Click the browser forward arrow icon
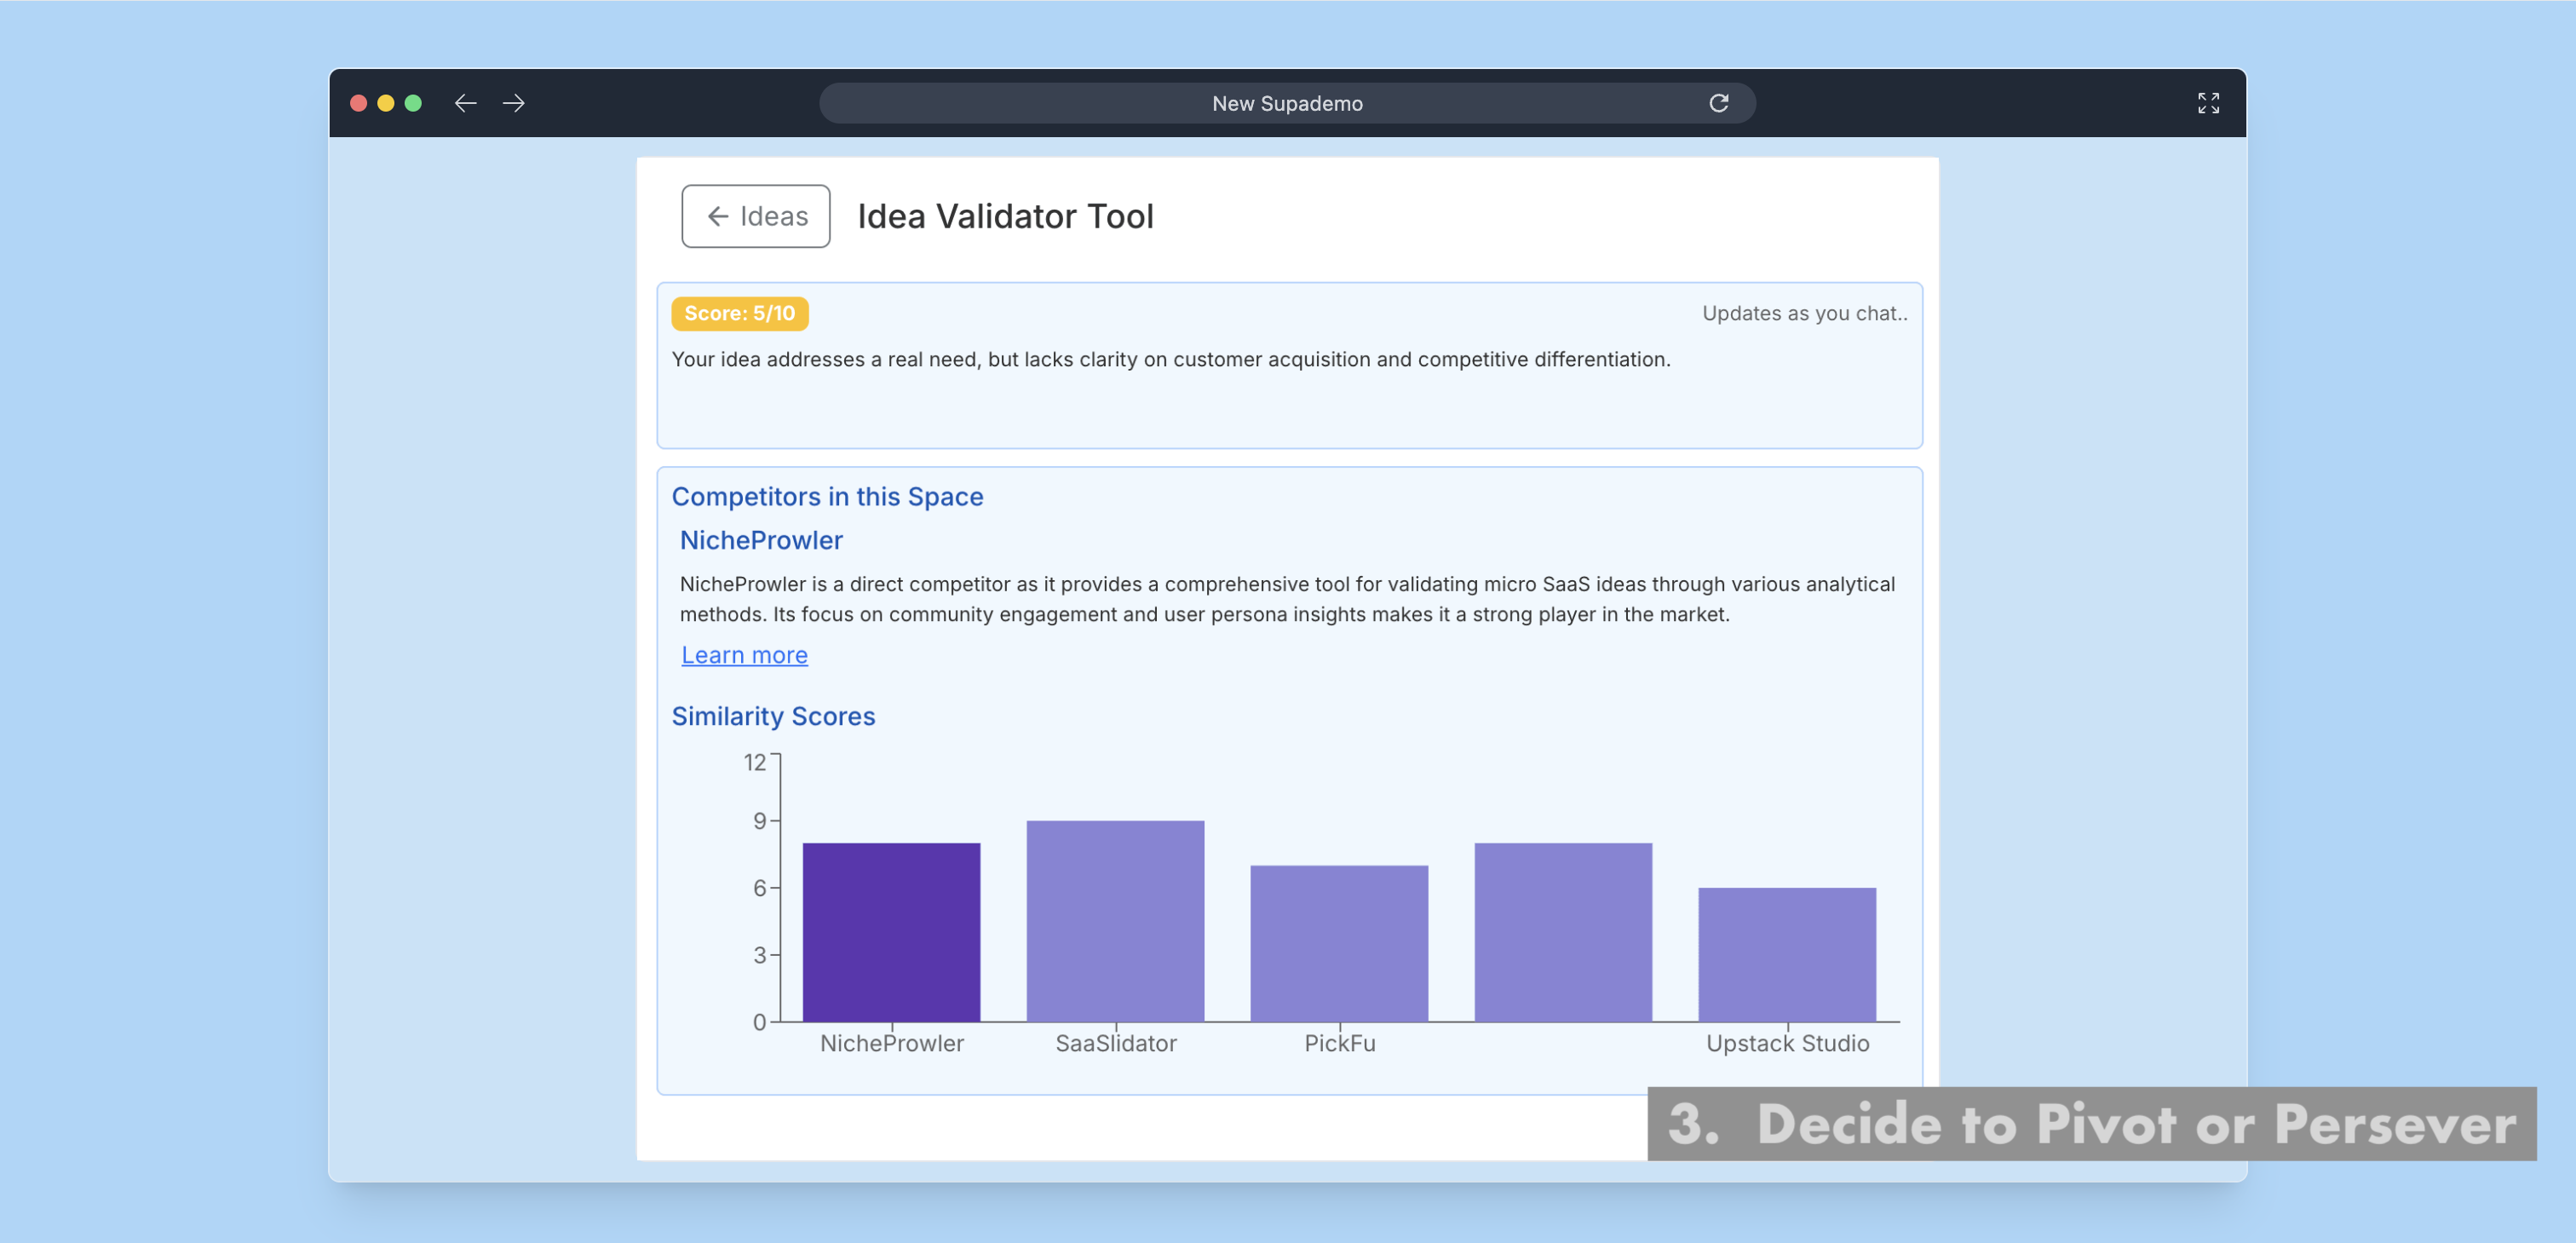The width and height of the screenshot is (2576, 1243). 514,103
